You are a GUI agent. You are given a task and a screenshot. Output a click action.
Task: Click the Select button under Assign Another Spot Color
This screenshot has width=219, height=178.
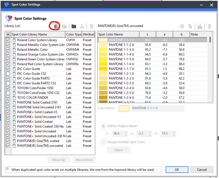[118, 150]
